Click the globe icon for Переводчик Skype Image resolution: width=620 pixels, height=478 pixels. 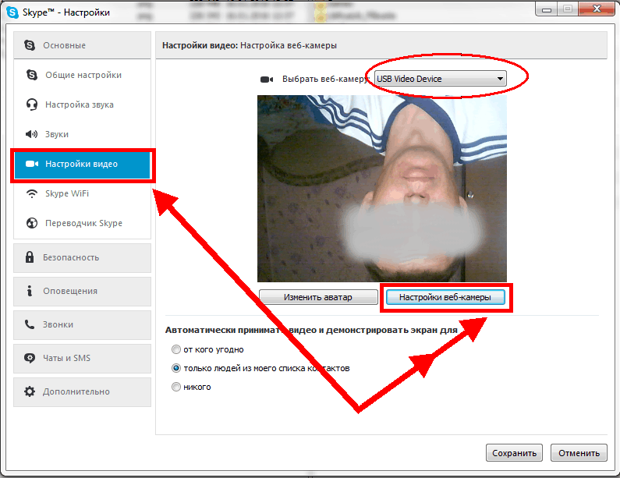pos(32,223)
